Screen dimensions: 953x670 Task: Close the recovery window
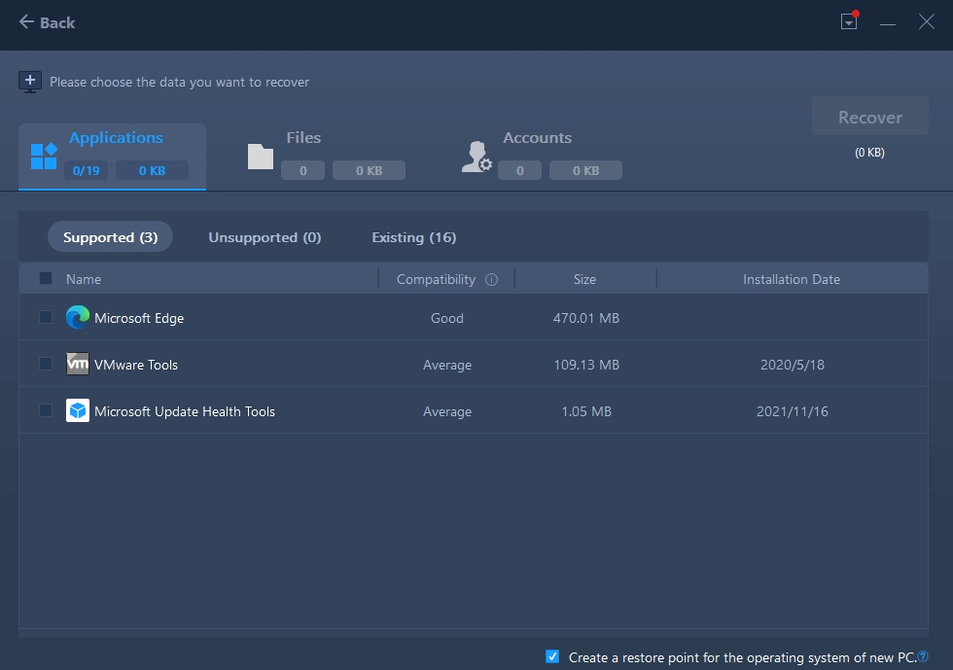926,22
